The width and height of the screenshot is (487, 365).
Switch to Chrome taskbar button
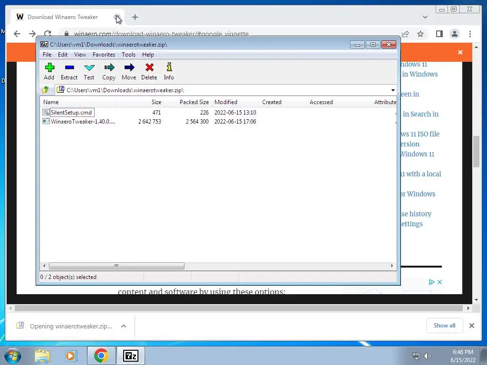(101, 355)
